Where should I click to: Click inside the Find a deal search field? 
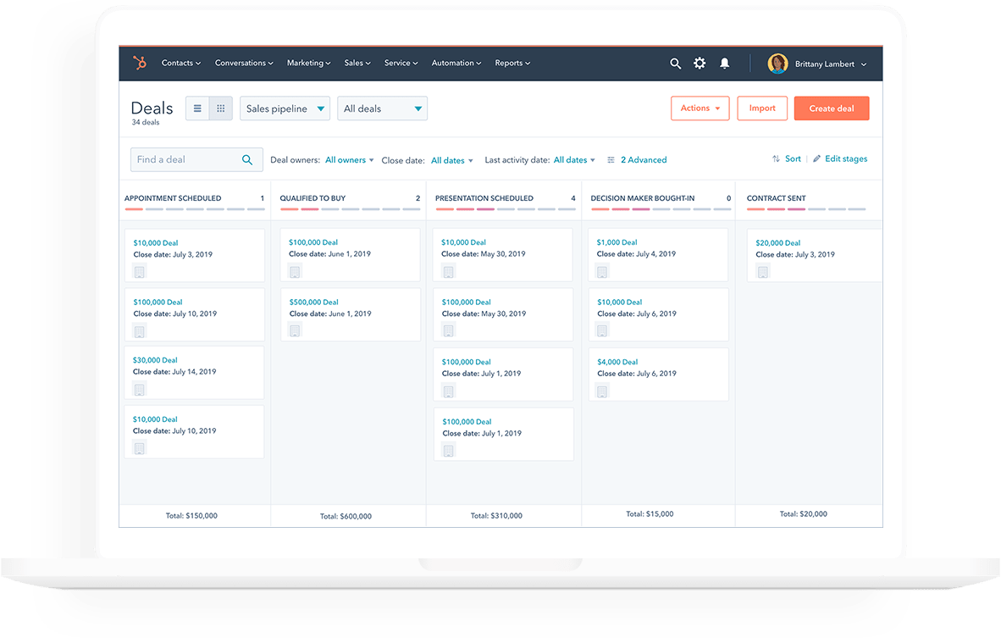click(186, 159)
